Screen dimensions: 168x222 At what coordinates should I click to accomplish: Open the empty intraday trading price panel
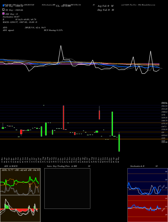67,188
